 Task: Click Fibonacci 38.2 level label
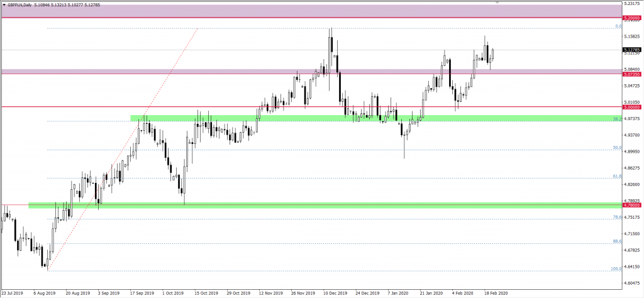coord(618,119)
